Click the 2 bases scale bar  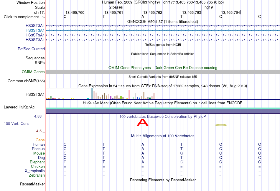click(163, 7)
